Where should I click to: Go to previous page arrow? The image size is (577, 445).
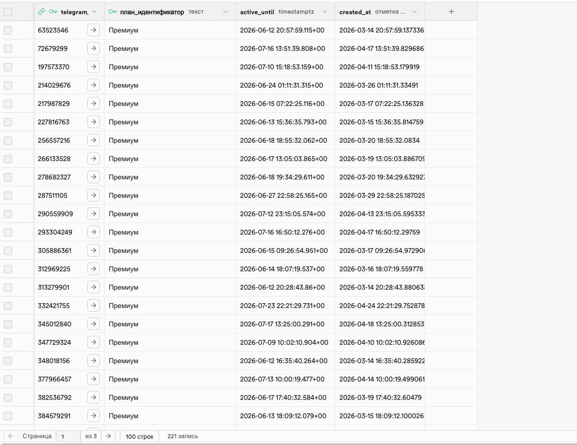pos(11,436)
